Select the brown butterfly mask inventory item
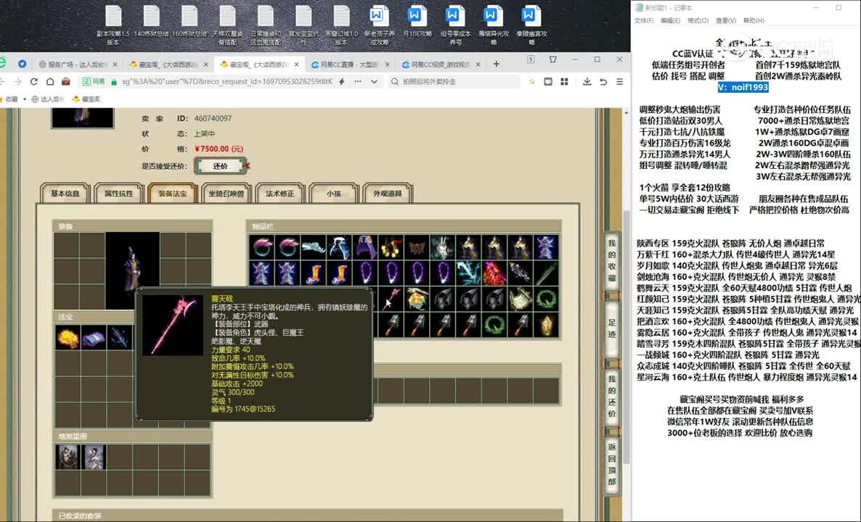The height and width of the screenshot is (522, 861). [x=417, y=247]
